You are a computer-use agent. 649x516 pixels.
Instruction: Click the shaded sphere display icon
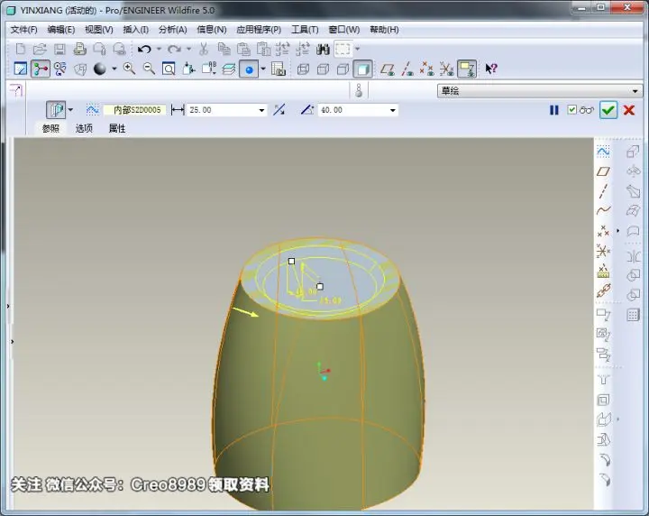[x=100, y=69]
